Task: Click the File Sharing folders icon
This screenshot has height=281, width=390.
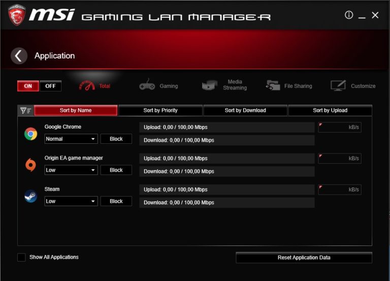Action: tap(273, 85)
